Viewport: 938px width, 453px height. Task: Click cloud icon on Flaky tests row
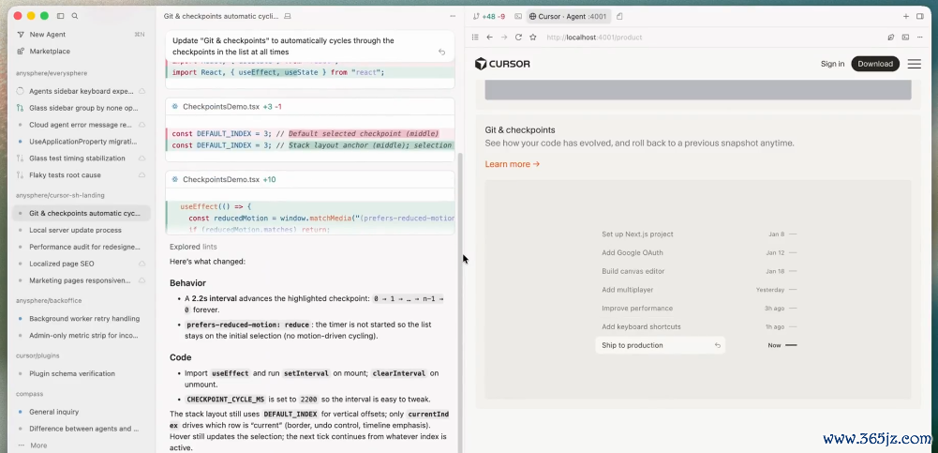[x=141, y=174]
